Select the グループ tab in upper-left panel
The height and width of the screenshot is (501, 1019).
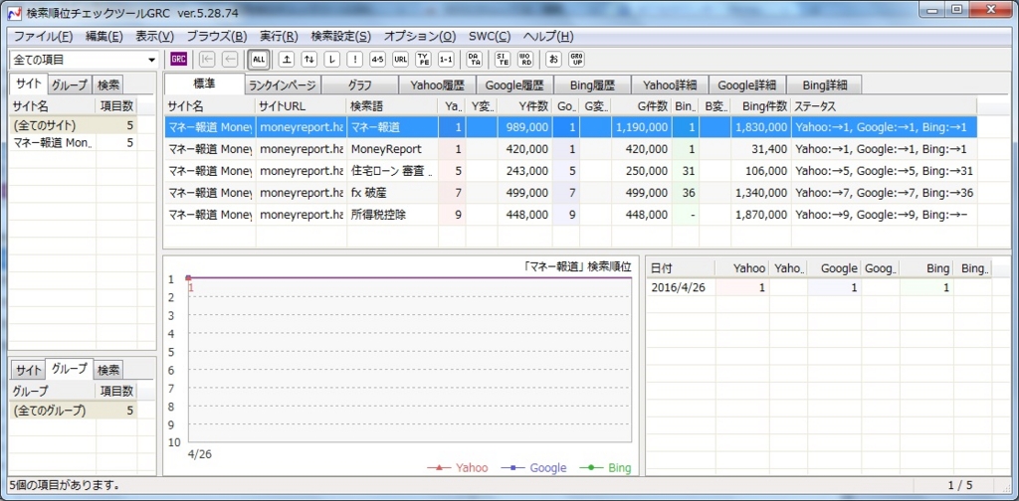(71, 85)
